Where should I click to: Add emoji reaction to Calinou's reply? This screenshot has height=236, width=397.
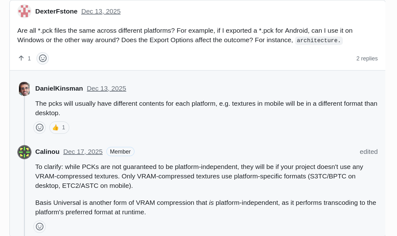pos(40,227)
